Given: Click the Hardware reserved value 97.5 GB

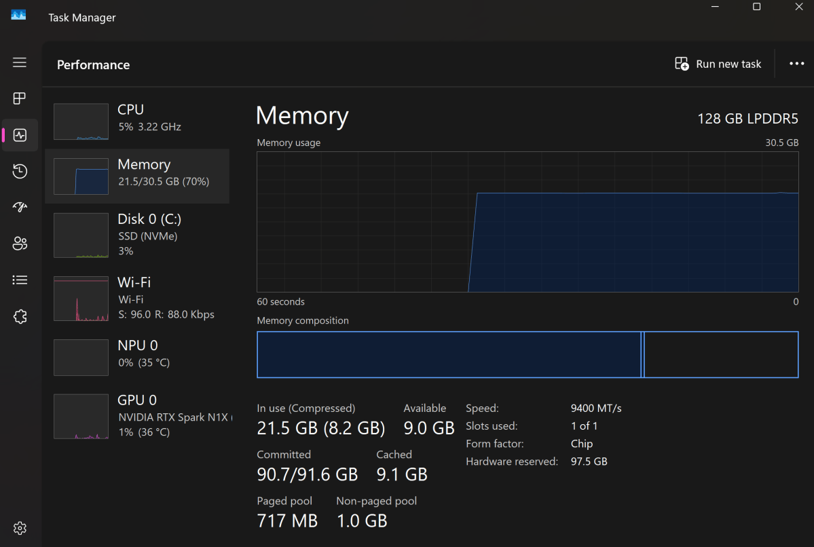Looking at the screenshot, I should tap(589, 461).
